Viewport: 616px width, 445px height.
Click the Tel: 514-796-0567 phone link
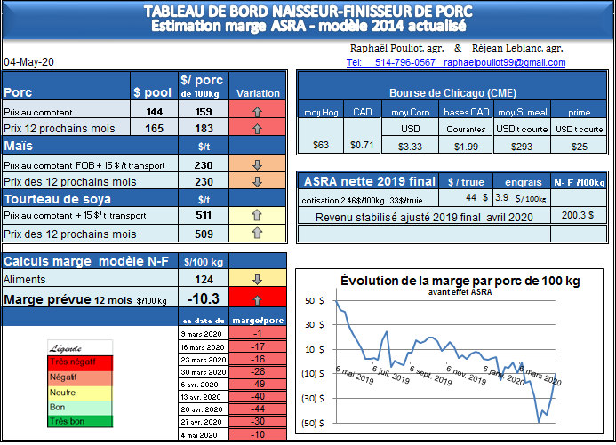pyautogui.click(x=391, y=63)
